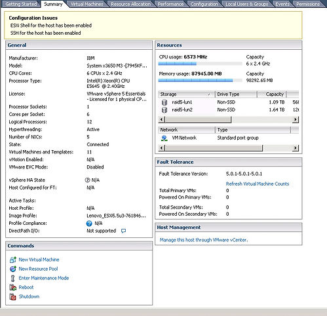Switch to Local Users & Groups tab
Viewport: 327px width, 316px height.
coord(247,4)
